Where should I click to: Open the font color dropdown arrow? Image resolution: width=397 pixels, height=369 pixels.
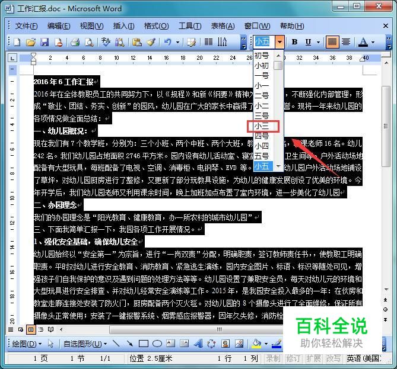click(x=373, y=42)
